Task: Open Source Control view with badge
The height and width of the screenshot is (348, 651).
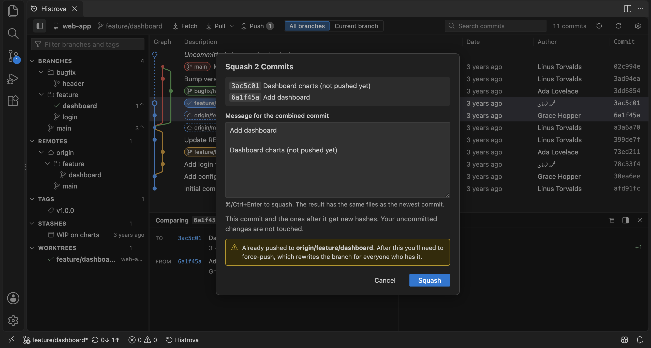Action: coord(13,56)
